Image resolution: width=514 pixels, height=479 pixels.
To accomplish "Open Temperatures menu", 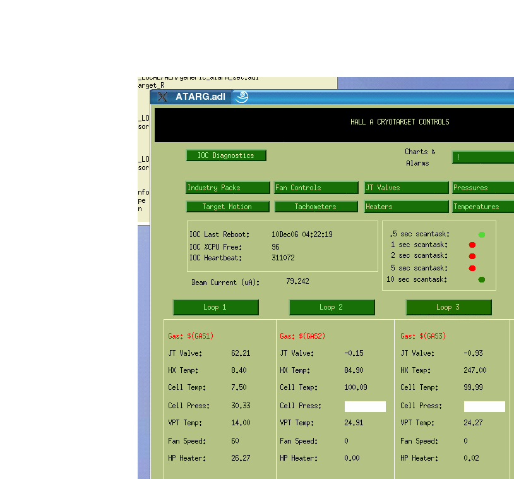I will tap(483, 207).
